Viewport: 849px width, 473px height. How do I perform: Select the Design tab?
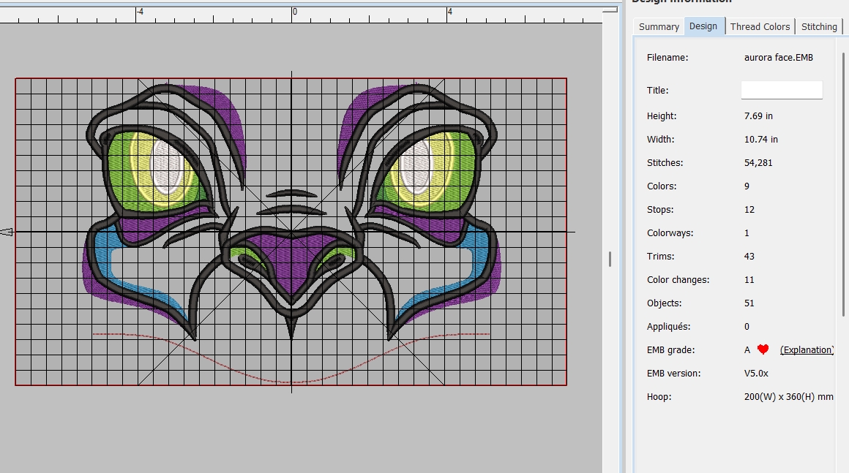tap(703, 26)
